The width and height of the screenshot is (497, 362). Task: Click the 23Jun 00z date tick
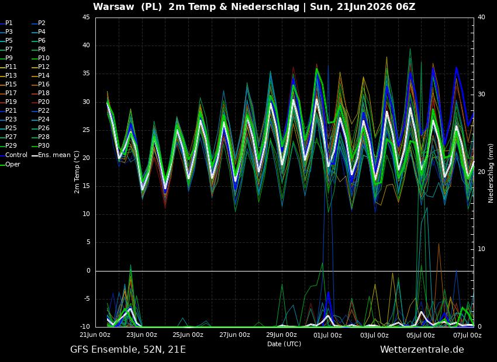click(142, 335)
